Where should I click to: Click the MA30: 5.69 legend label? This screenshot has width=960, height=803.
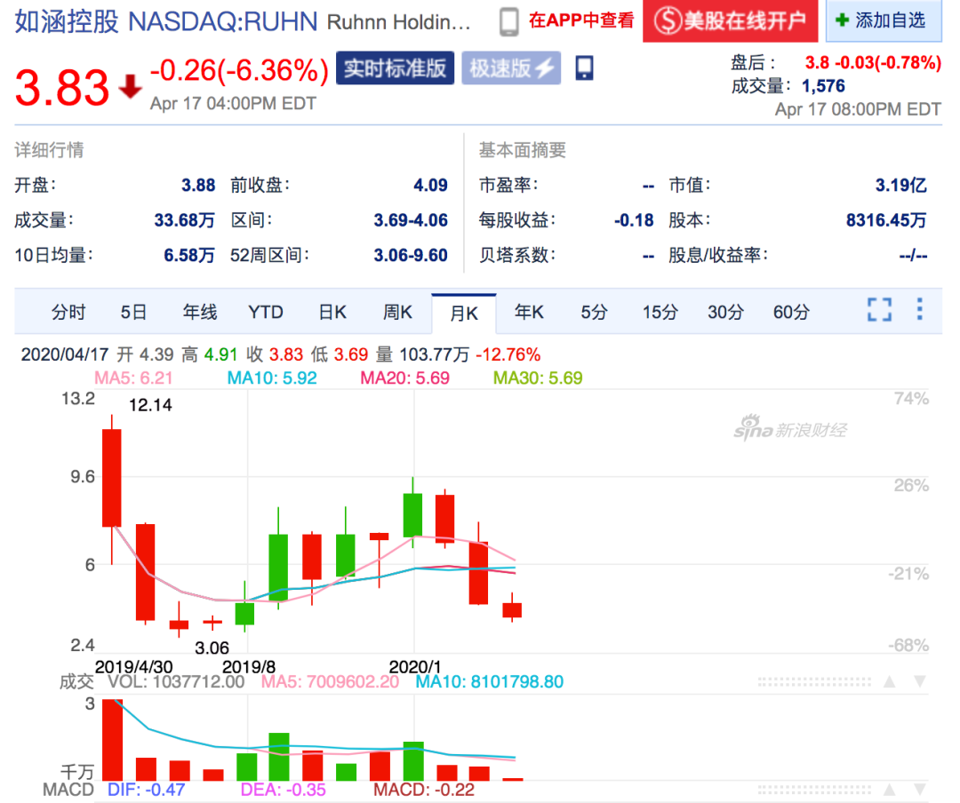coord(538,378)
